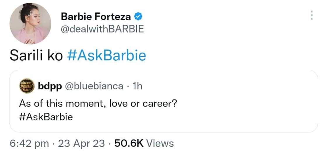Open the blue #AskBarbie hashtag link
The image size is (327, 156).
[x=106, y=55]
